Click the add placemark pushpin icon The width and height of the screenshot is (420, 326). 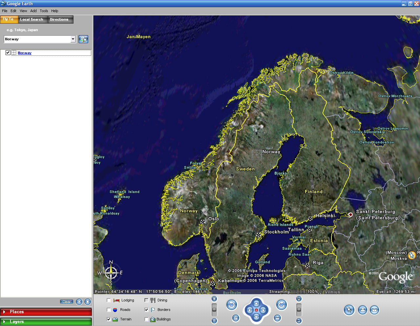pos(349,310)
